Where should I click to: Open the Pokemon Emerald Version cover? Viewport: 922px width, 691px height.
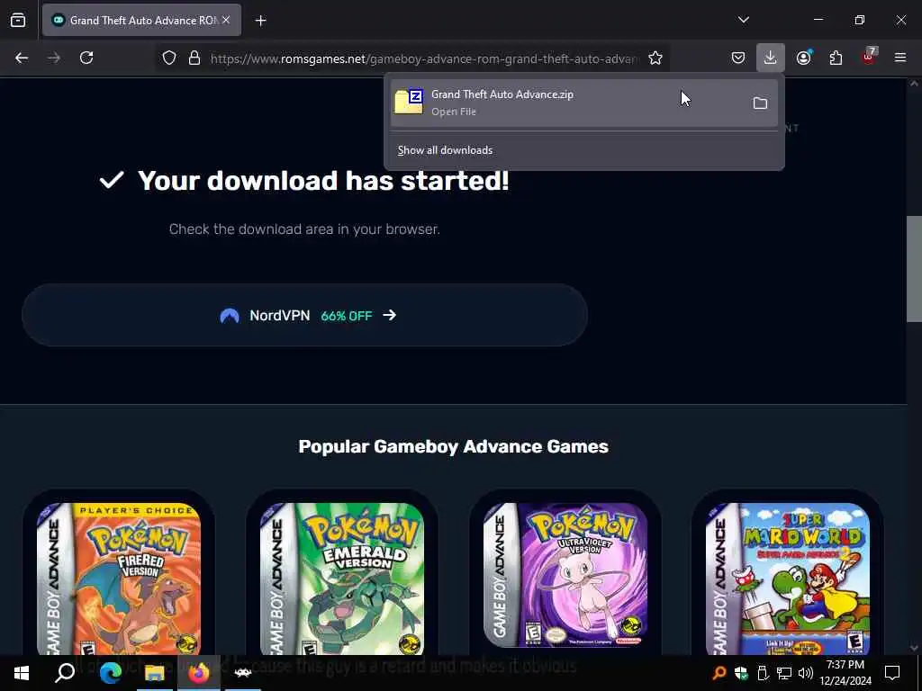(x=341, y=579)
